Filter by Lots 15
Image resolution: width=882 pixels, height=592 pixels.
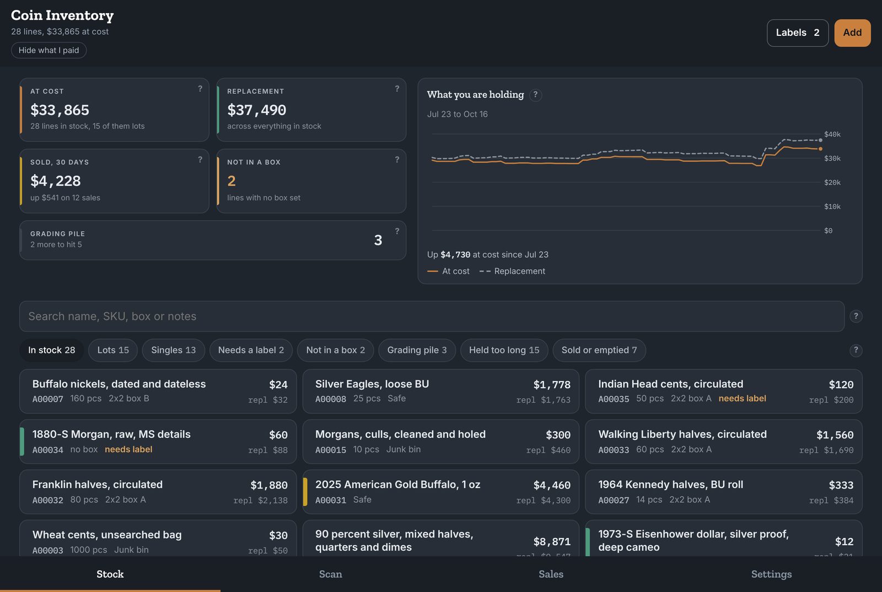[x=113, y=350]
